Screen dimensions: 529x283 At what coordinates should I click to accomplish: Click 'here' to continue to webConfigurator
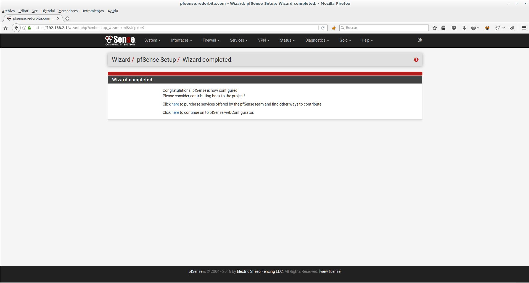tap(175, 112)
